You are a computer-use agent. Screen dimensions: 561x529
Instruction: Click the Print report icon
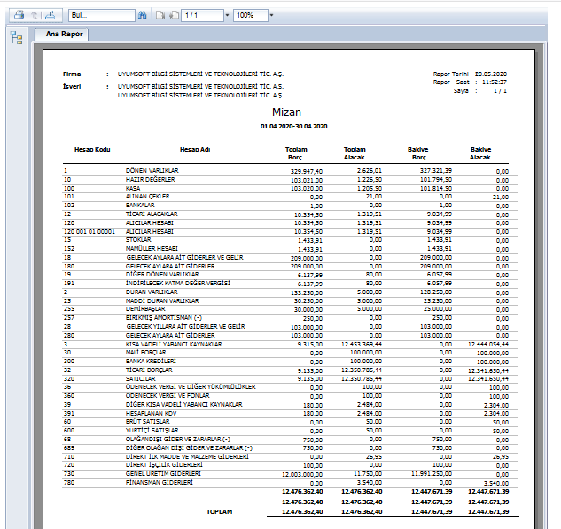point(16,16)
